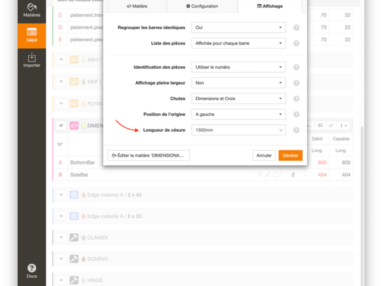Open Docs help in sidebar
Viewport: 382px width, 286px height.
click(31, 271)
